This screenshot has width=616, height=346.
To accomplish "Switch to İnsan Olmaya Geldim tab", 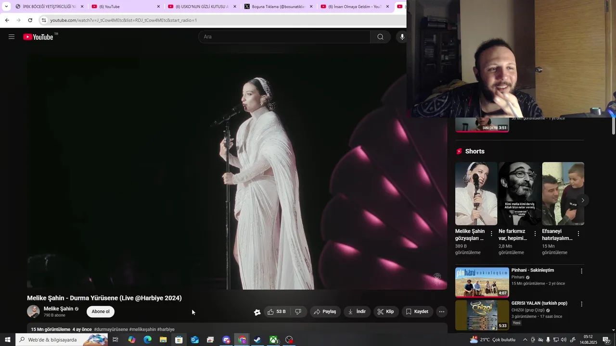I will point(354,7).
